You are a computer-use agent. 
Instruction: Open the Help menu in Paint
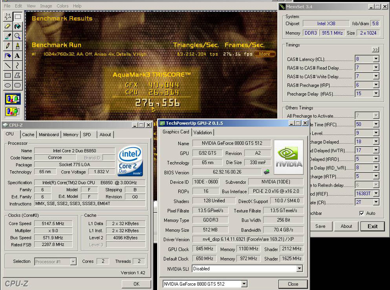point(77,6)
